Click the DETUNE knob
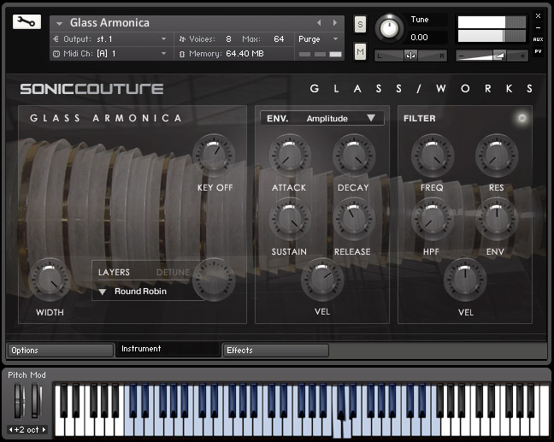The height and width of the screenshot is (442, 554). pyautogui.click(x=214, y=279)
